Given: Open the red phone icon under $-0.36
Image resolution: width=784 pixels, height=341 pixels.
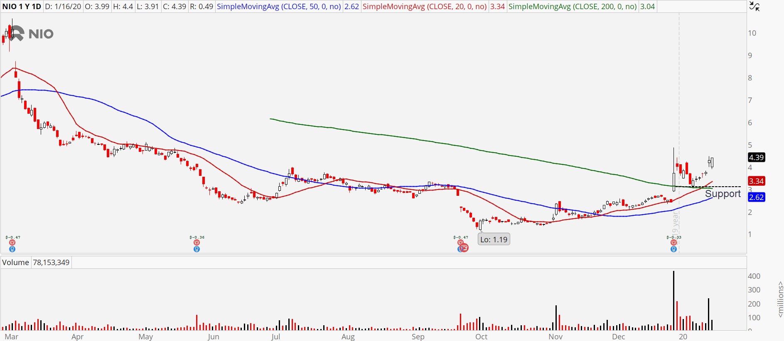Looking at the screenshot, I should click(x=197, y=243).
